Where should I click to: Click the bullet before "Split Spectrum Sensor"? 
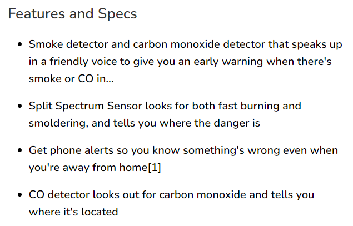[20, 106]
